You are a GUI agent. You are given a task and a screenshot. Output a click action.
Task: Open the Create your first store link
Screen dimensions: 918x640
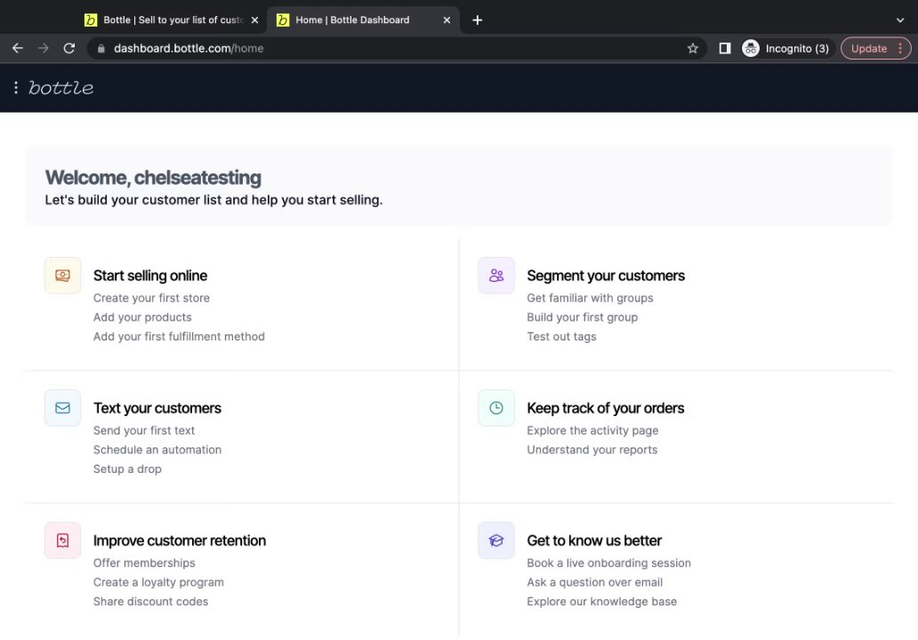tap(151, 298)
